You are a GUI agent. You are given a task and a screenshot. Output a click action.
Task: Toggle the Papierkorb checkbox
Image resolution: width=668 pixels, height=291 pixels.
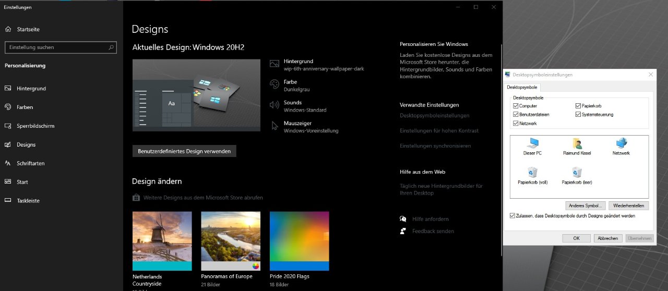578,106
